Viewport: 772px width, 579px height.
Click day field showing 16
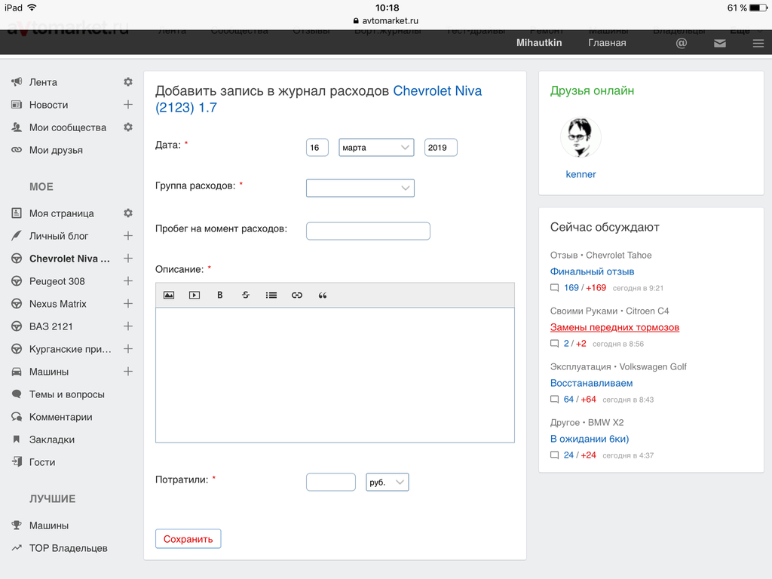pos(317,148)
